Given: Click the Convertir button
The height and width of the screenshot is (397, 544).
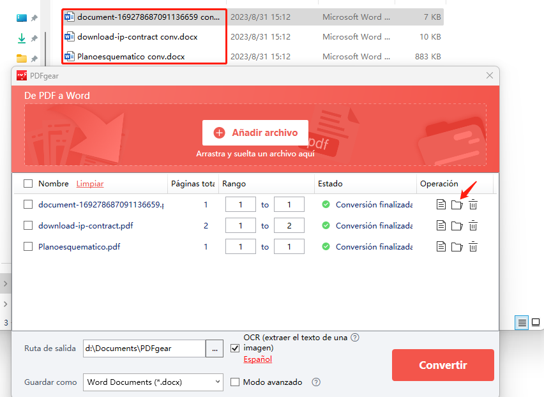Looking at the screenshot, I should point(442,365).
